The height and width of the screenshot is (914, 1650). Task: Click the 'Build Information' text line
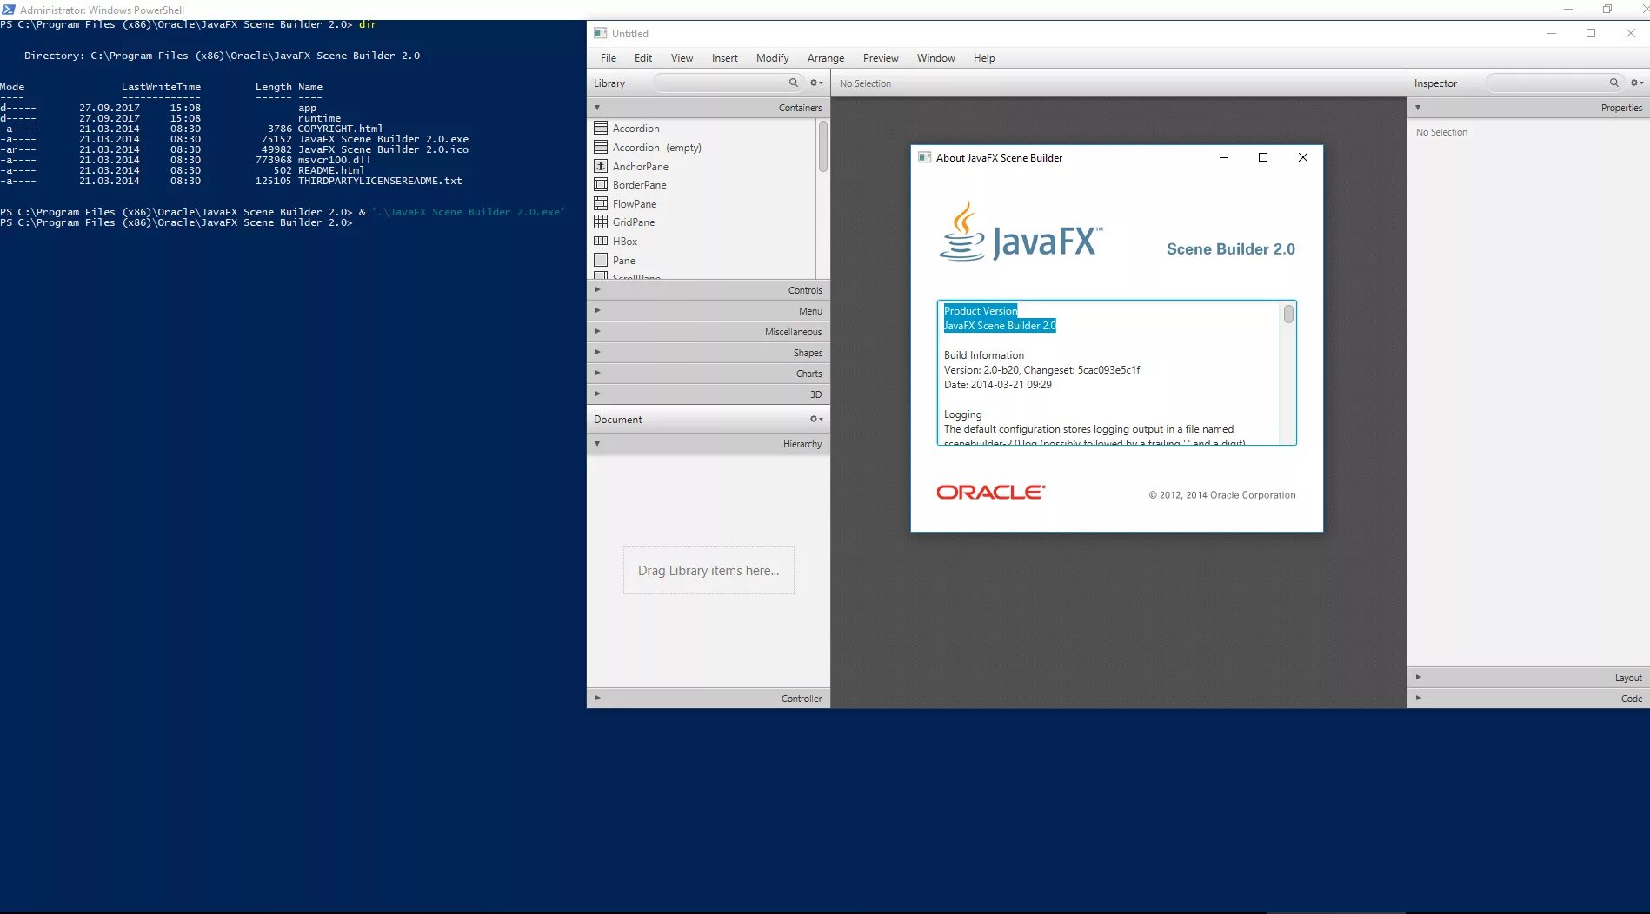coord(984,355)
